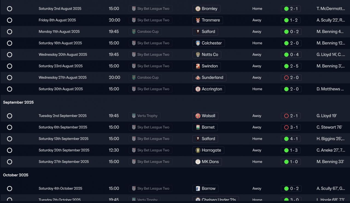Click the Vertu Trophy icon on the Walsall fixture
This screenshot has height=203, width=350.
pyautogui.click(x=134, y=116)
